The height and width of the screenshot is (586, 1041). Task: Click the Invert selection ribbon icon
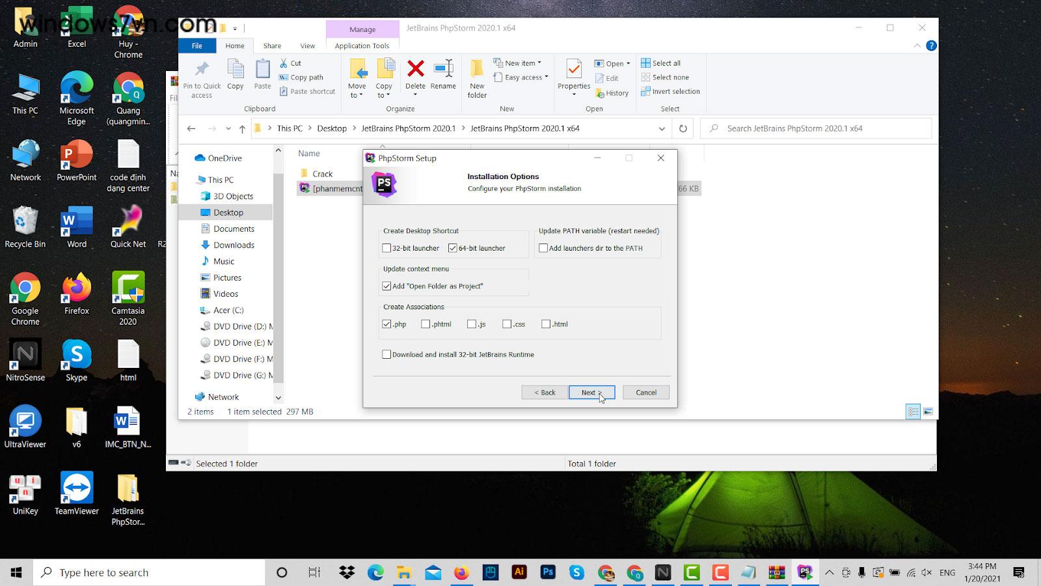(x=670, y=91)
